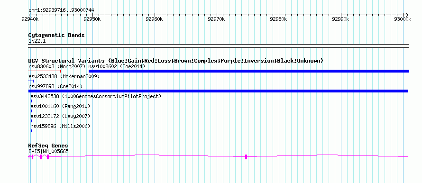Click the DGV Structural Variants track title

click(x=175, y=61)
